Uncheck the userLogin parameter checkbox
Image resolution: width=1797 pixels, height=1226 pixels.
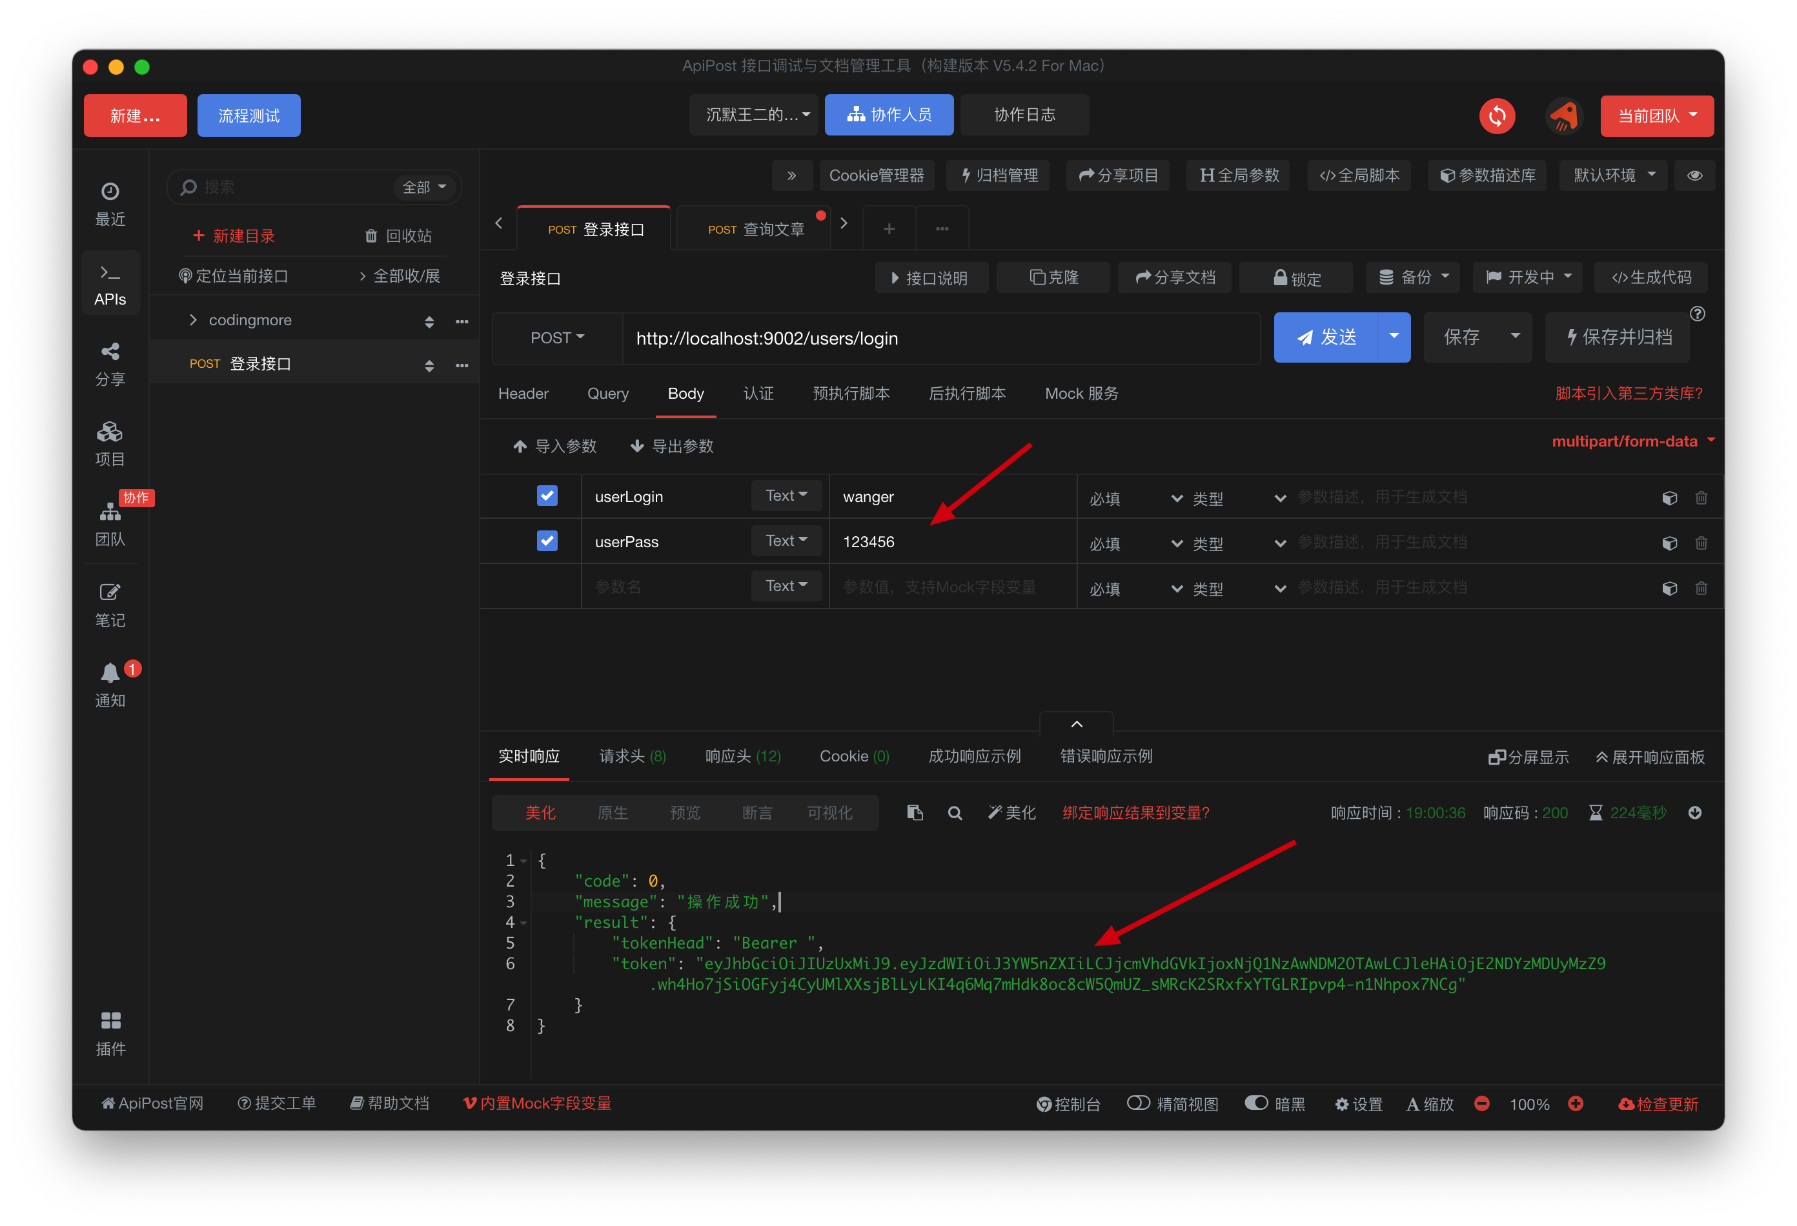click(x=547, y=496)
